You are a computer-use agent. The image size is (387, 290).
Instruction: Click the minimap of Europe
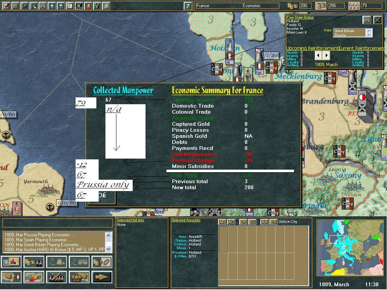(350, 248)
